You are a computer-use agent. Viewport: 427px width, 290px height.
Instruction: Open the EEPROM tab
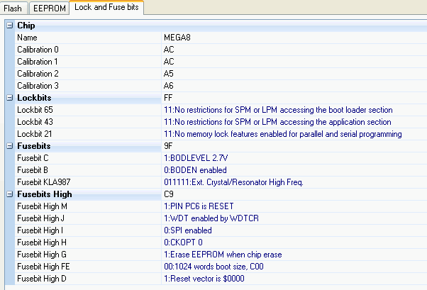[x=49, y=9]
